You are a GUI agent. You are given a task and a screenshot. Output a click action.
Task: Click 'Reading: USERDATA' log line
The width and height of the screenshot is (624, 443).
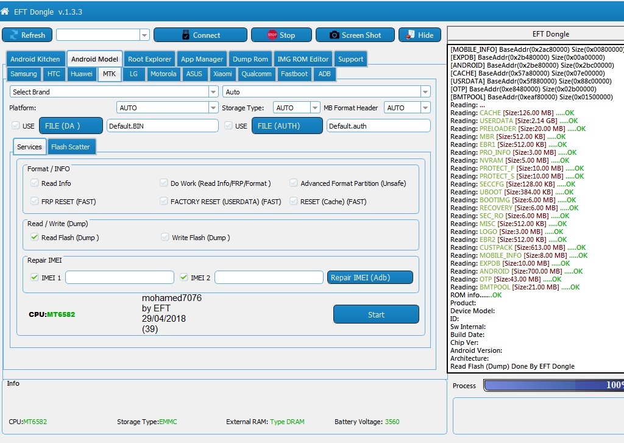[x=514, y=121]
